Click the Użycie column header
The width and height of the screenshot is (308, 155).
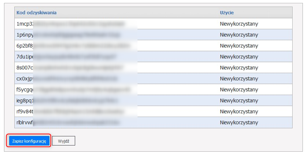[x=227, y=13]
